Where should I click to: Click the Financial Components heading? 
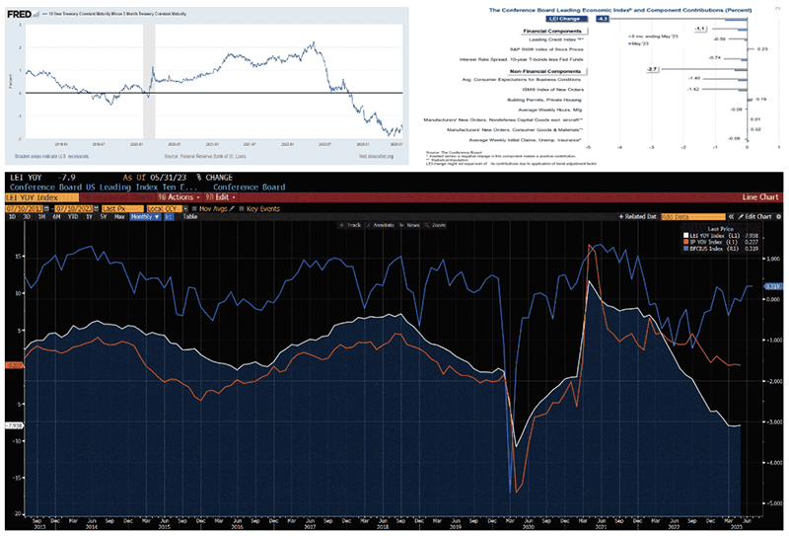coord(552,32)
